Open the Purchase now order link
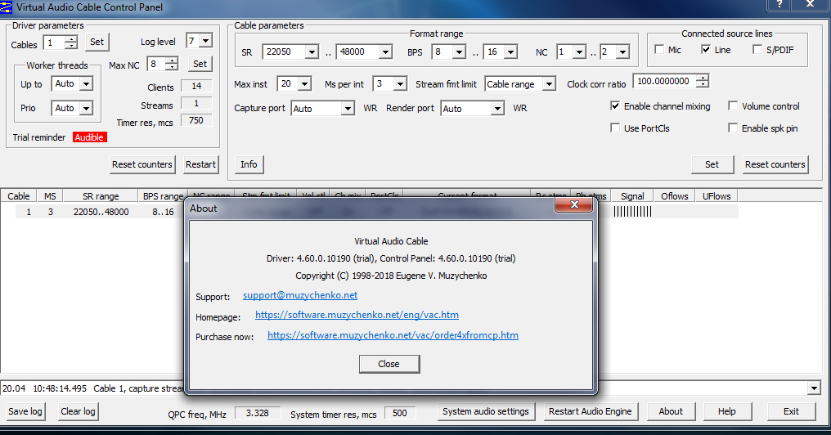Viewport: 831px width, 435px height. [x=393, y=335]
